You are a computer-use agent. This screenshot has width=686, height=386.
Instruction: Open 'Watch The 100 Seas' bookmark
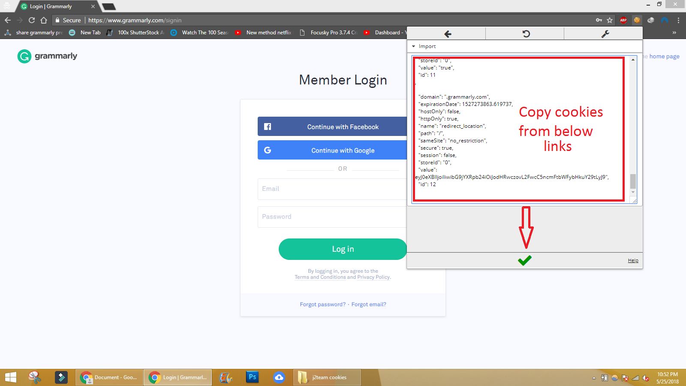point(199,33)
